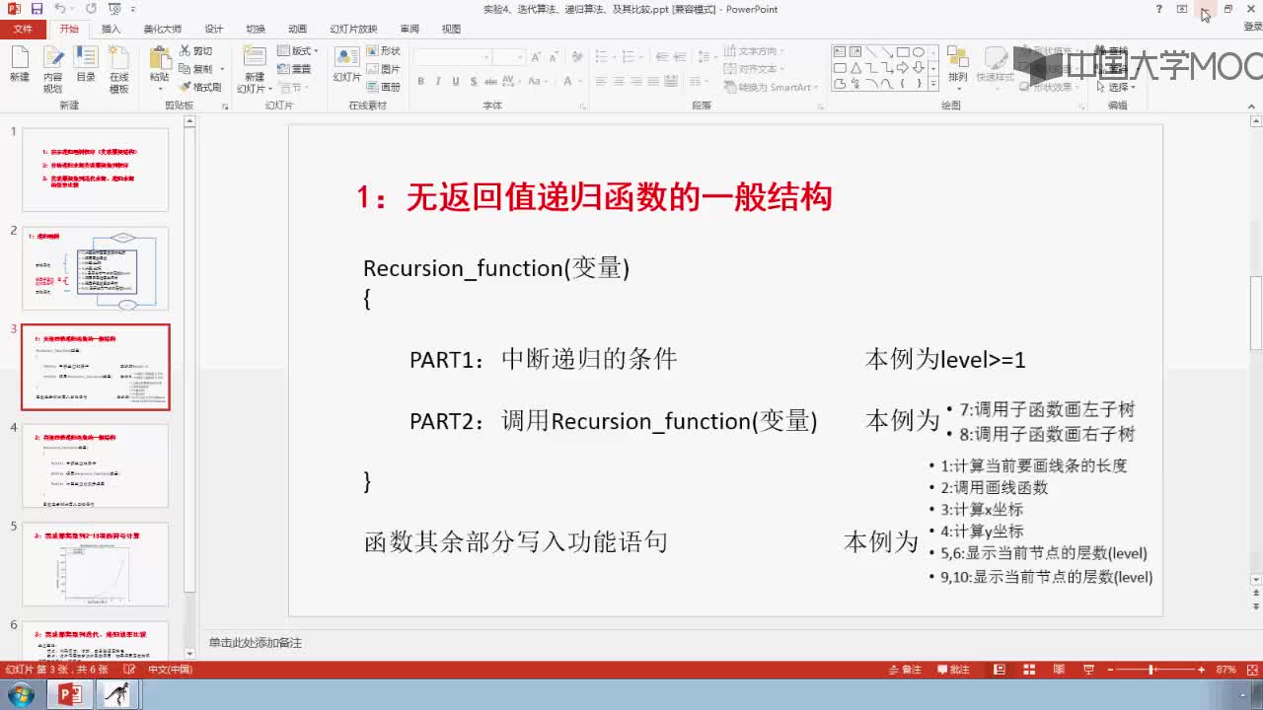Image resolution: width=1263 pixels, height=710 pixels.
Task: Open the 文件 file tab
Action: (23, 29)
